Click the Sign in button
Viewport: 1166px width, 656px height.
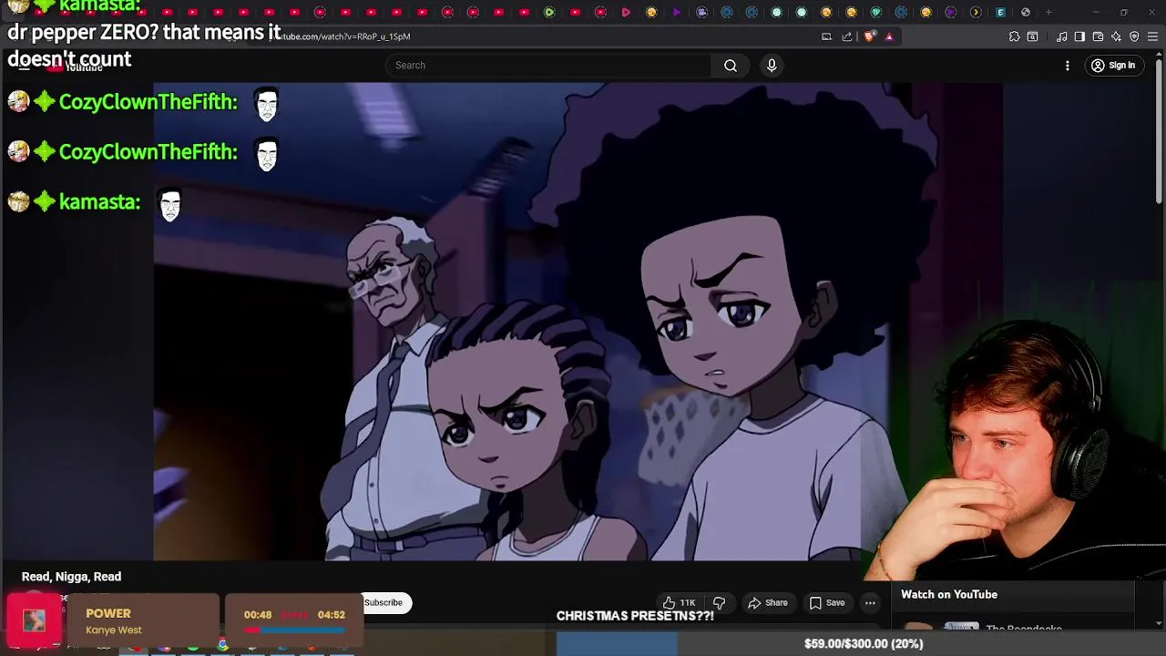click(1113, 66)
